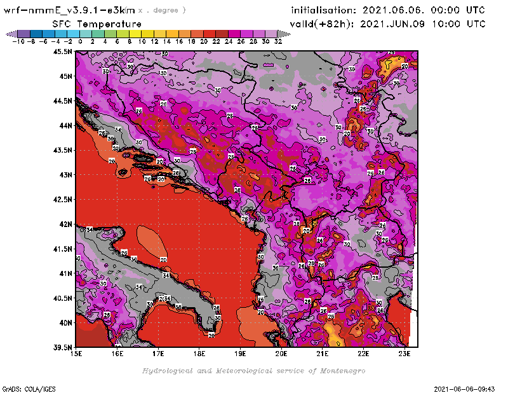This screenshot has height=393, width=508.
Task: Click the 'SFC Temperature' heading
Action: pos(97,24)
